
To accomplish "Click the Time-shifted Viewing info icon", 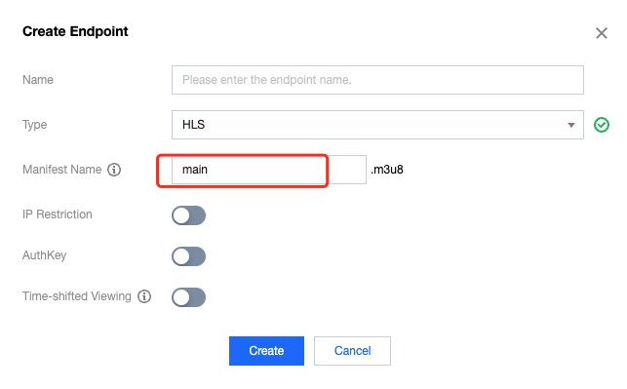I will pos(144,296).
